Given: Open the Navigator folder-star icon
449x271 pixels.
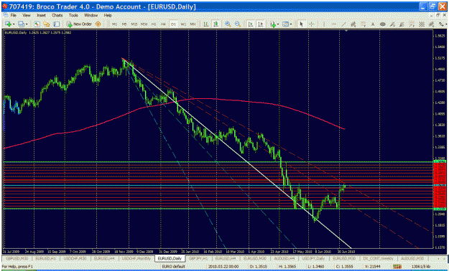Looking at the screenshot, I should click(47, 24).
